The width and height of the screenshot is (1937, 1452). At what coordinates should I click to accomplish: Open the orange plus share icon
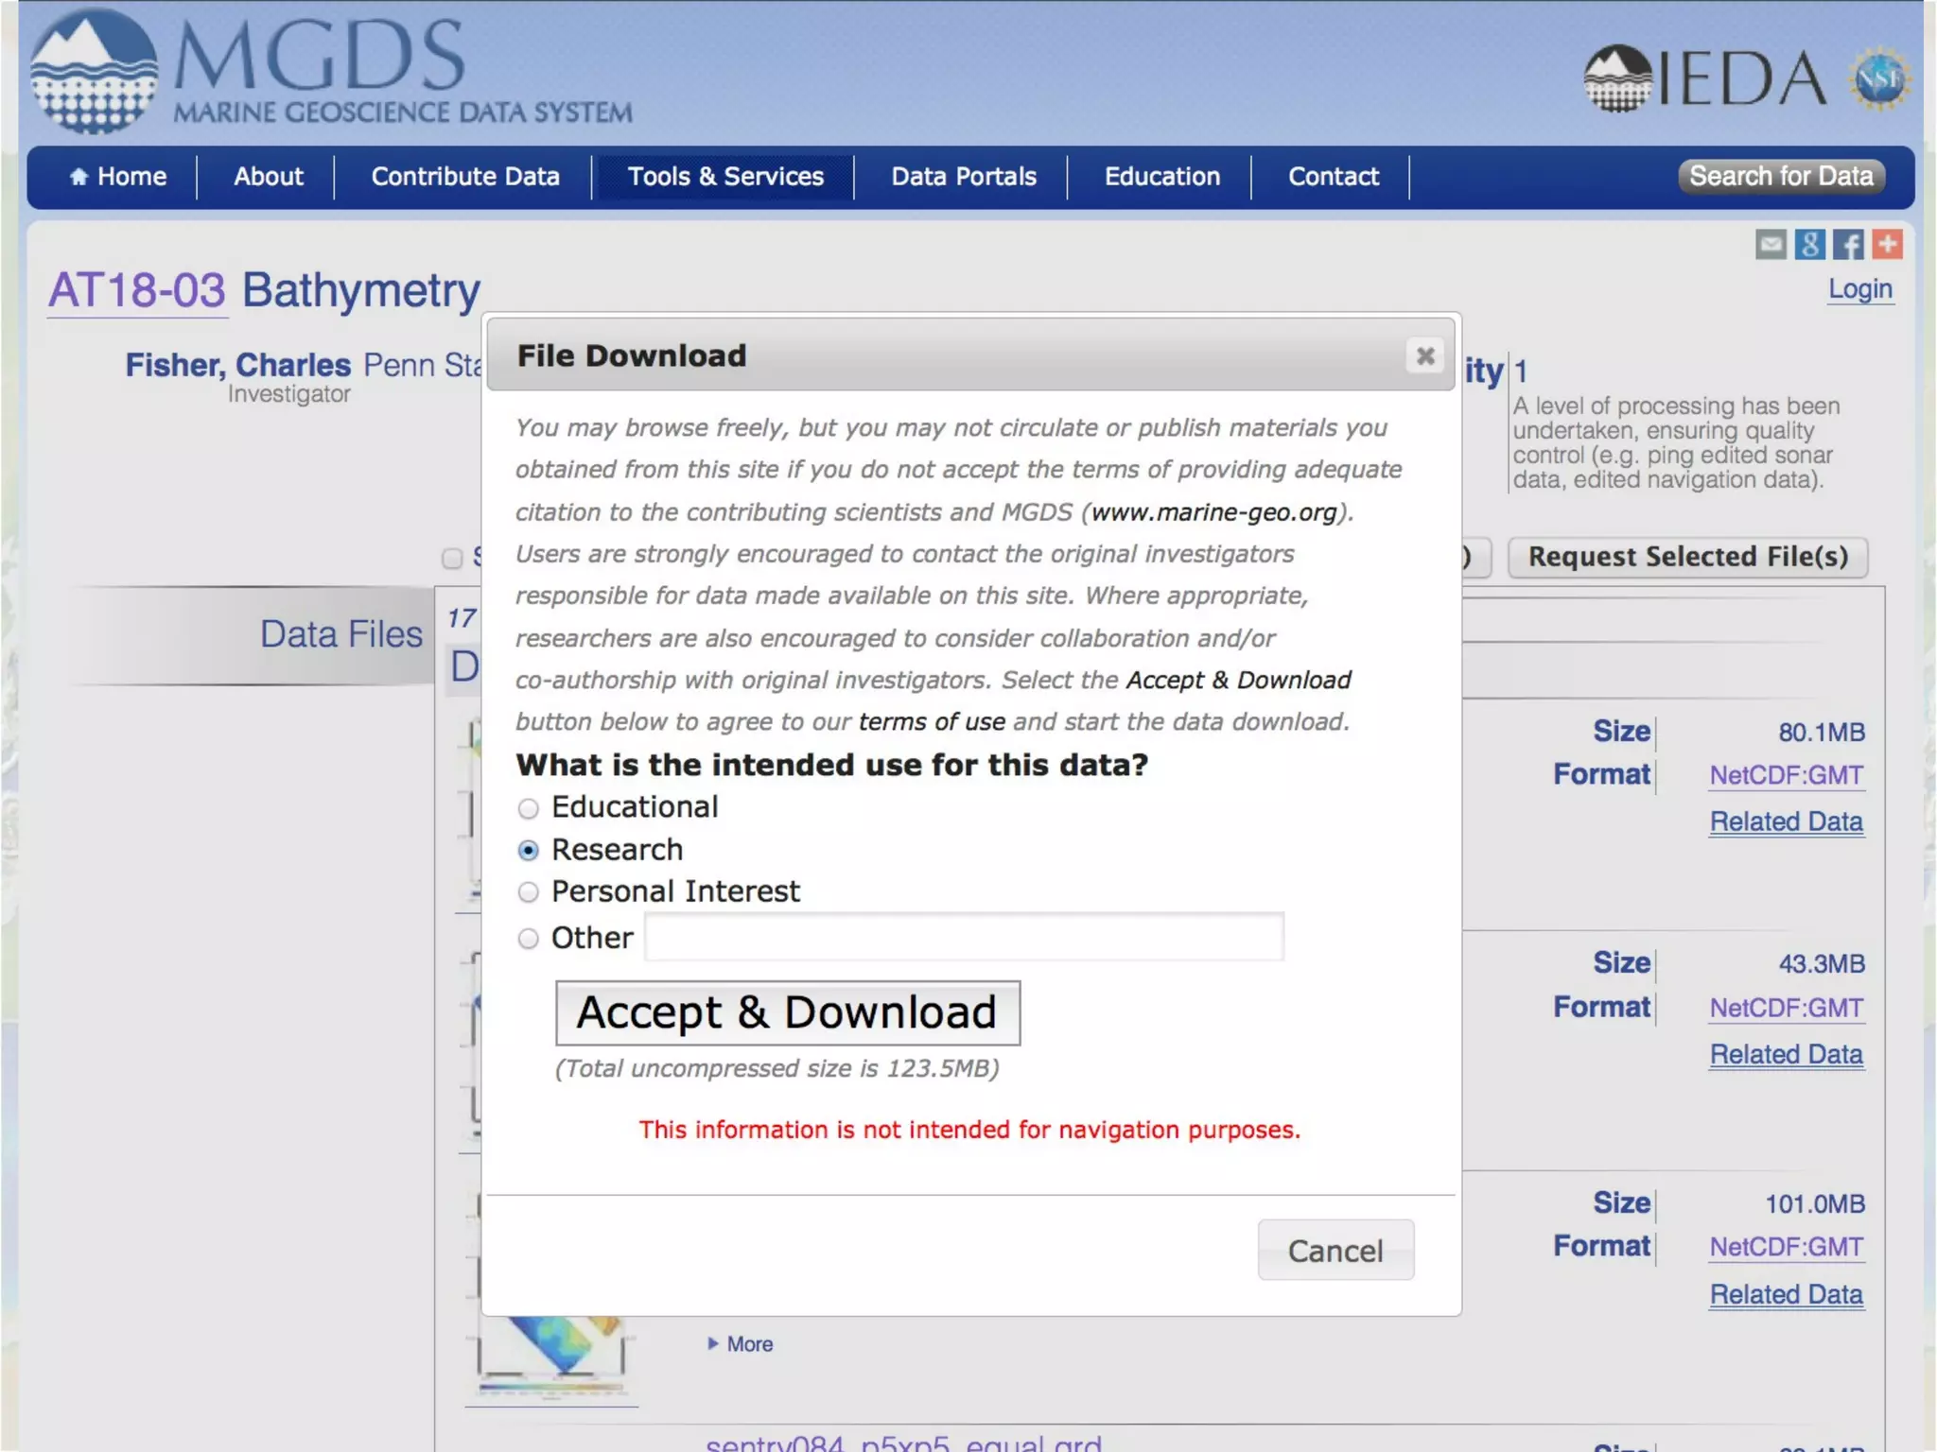[1887, 245]
